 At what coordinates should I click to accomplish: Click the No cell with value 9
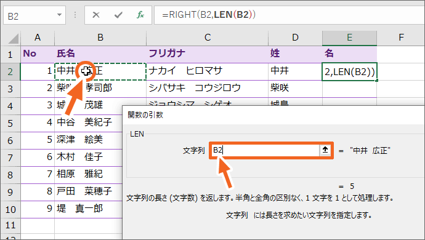point(38,209)
